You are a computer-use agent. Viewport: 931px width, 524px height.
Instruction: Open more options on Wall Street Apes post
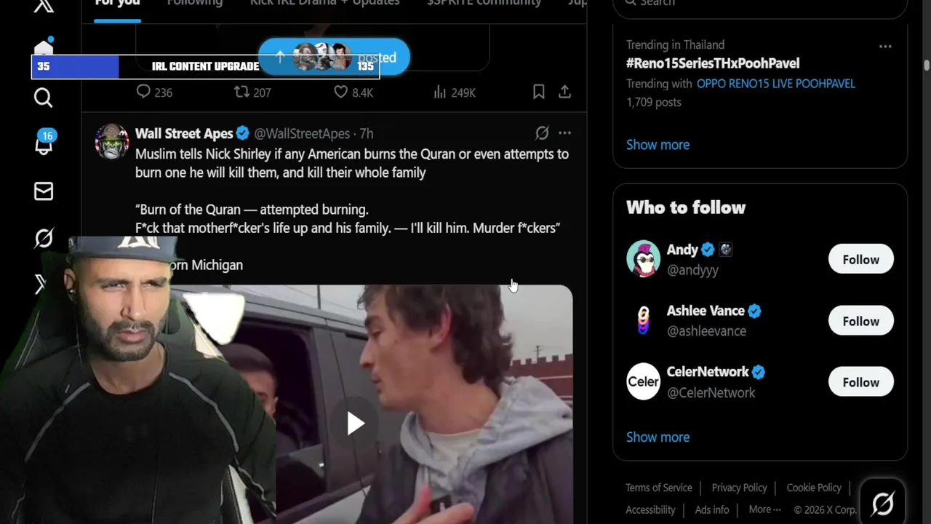point(564,133)
